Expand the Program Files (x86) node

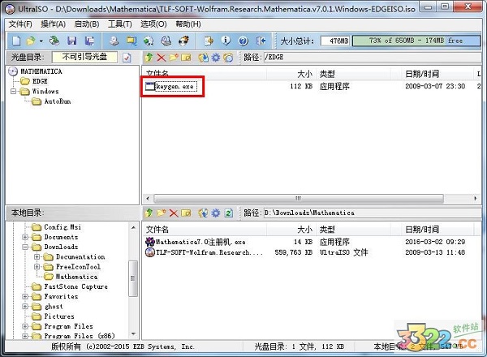(25, 336)
